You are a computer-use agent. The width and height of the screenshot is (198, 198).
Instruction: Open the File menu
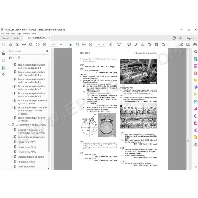coord(2,34)
